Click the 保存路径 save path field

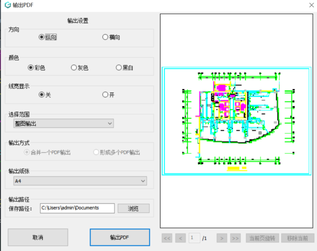pyautogui.click(x=77, y=208)
